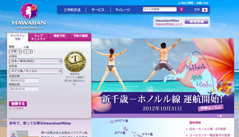Image resolution: width=239 pixels, height=137 pixels.
Task: Click the 復路出発 date field
Action: [x=24, y=89]
